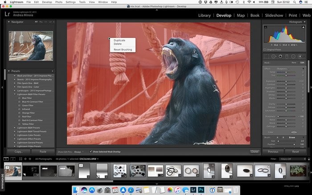312x195 pixels.
Task: Set Navigator zoom to FIT
Action: pos(36,22)
